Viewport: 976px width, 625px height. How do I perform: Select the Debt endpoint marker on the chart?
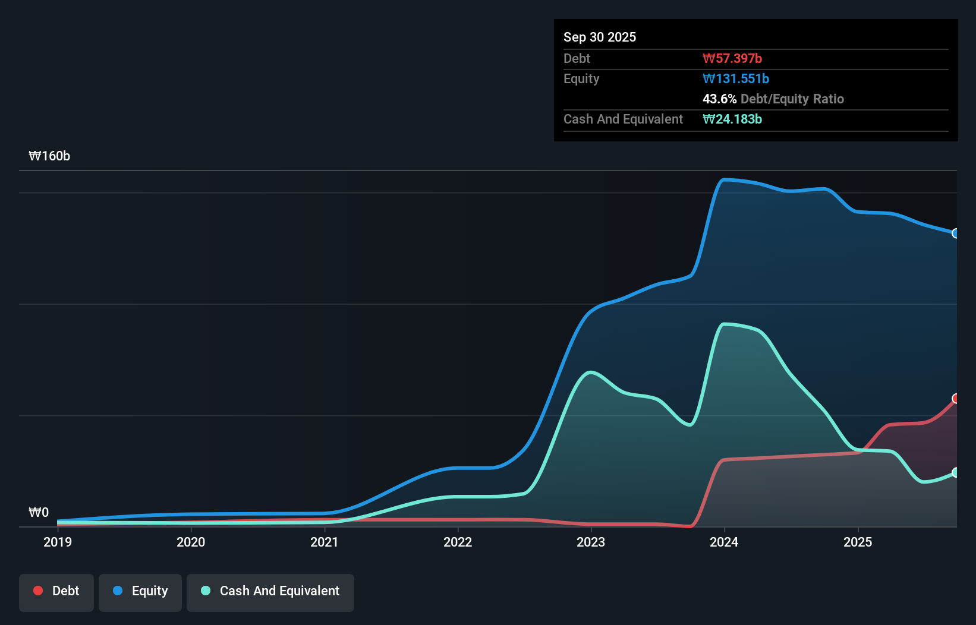point(956,399)
